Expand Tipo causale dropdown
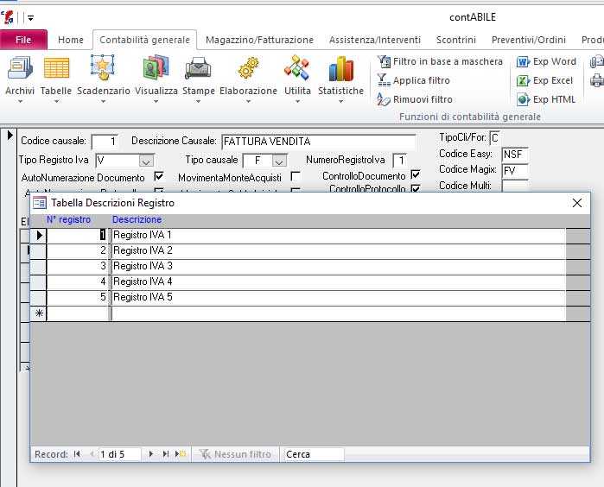The width and height of the screenshot is (604, 487). pyautogui.click(x=279, y=161)
